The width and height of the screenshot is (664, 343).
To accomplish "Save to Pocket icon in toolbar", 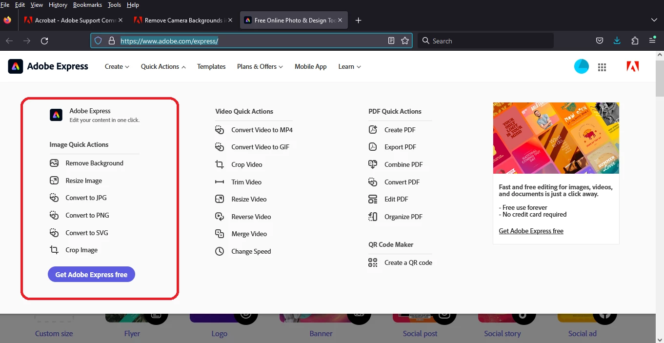I will tap(600, 41).
